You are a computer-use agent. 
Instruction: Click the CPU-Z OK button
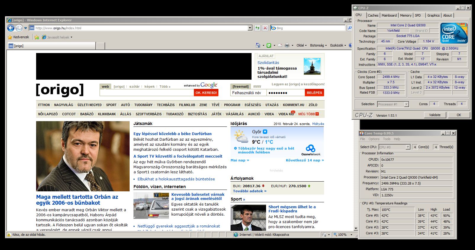click(x=459, y=115)
